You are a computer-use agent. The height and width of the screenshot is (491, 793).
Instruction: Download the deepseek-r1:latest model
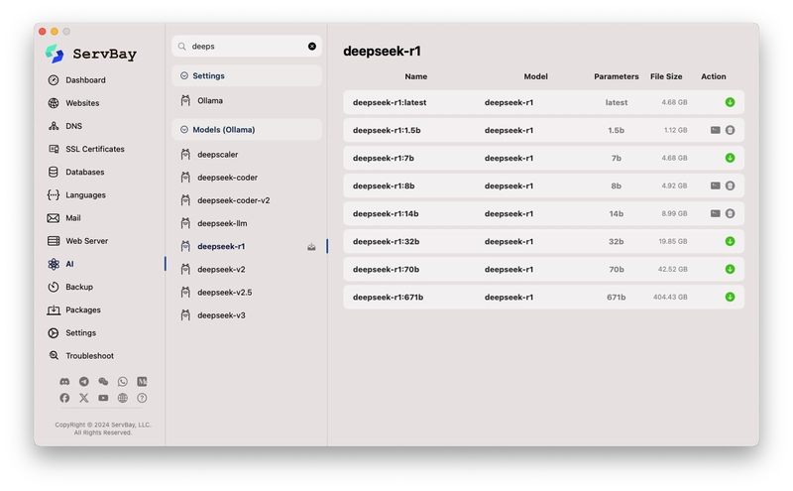[x=730, y=102]
